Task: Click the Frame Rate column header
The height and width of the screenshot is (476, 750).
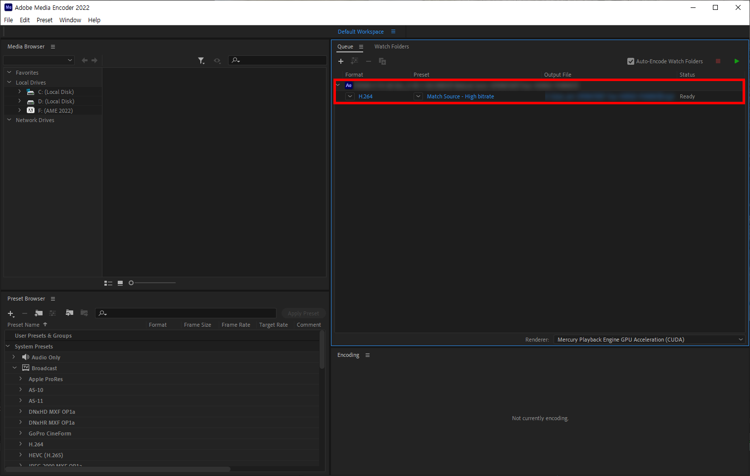Action: [236, 325]
